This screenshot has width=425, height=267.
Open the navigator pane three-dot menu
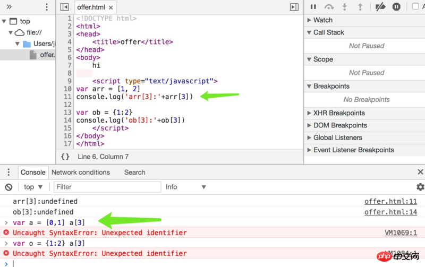tap(47, 7)
